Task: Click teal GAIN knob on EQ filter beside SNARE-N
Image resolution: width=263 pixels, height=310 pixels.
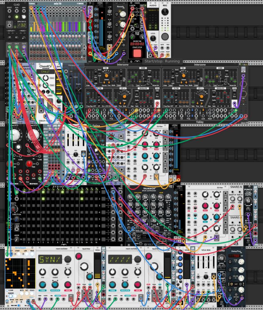Action: click(x=217, y=217)
